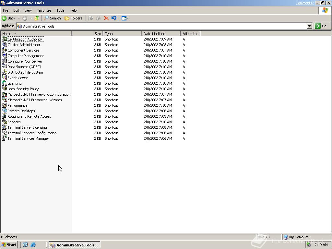Click the .NET Framework Configuration icon
Image resolution: width=332 pixels, height=249 pixels.
click(x=5, y=94)
